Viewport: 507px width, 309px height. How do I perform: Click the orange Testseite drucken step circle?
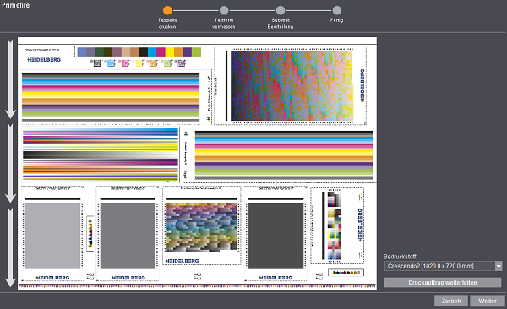click(167, 10)
